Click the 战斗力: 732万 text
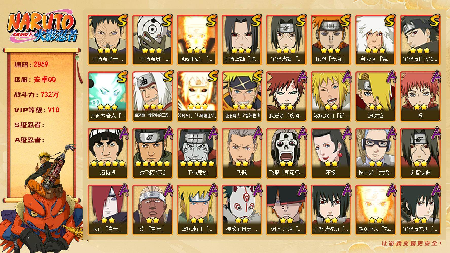This screenshot has width=450, height=253. click(x=37, y=95)
